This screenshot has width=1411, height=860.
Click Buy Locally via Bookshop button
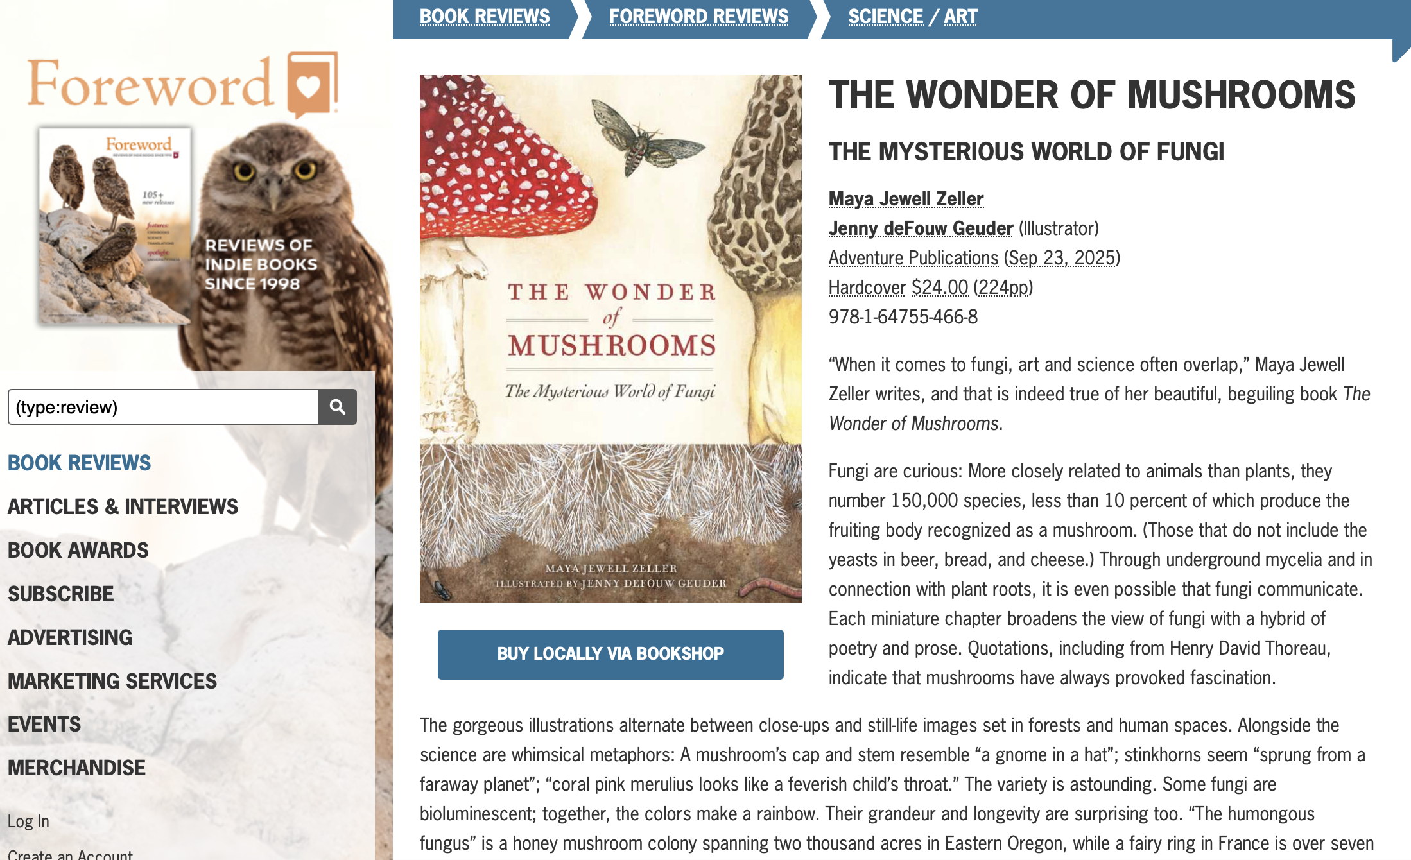point(610,654)
